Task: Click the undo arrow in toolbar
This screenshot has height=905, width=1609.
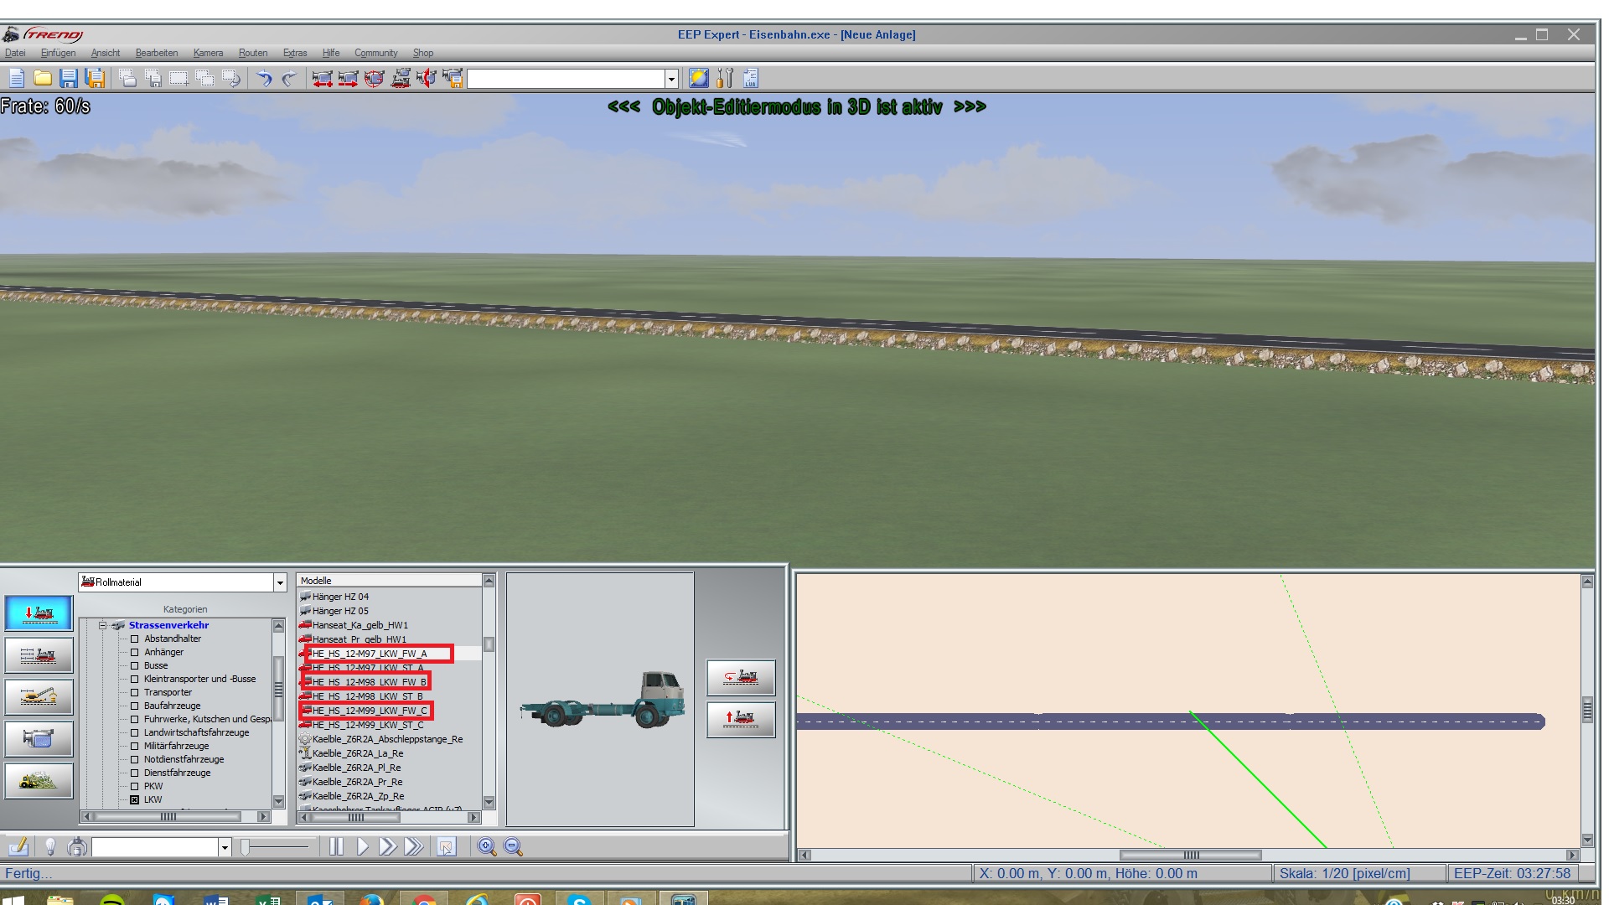Action: point(264,79)
